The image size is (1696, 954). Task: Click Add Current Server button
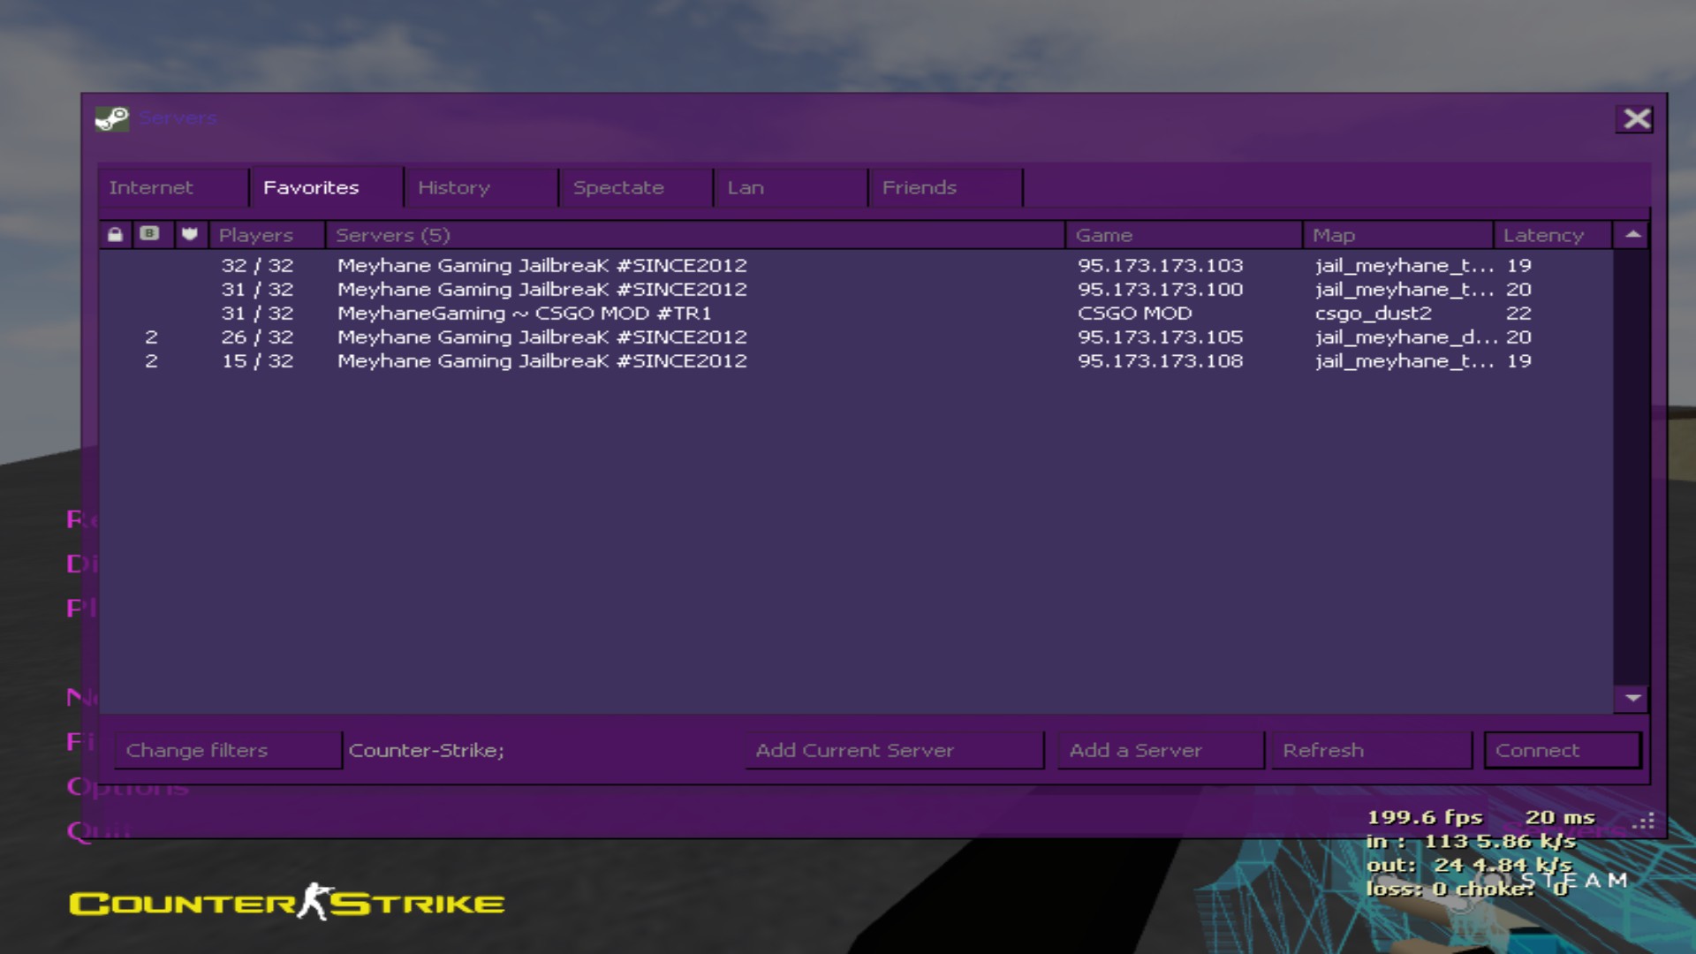(894, 750)
